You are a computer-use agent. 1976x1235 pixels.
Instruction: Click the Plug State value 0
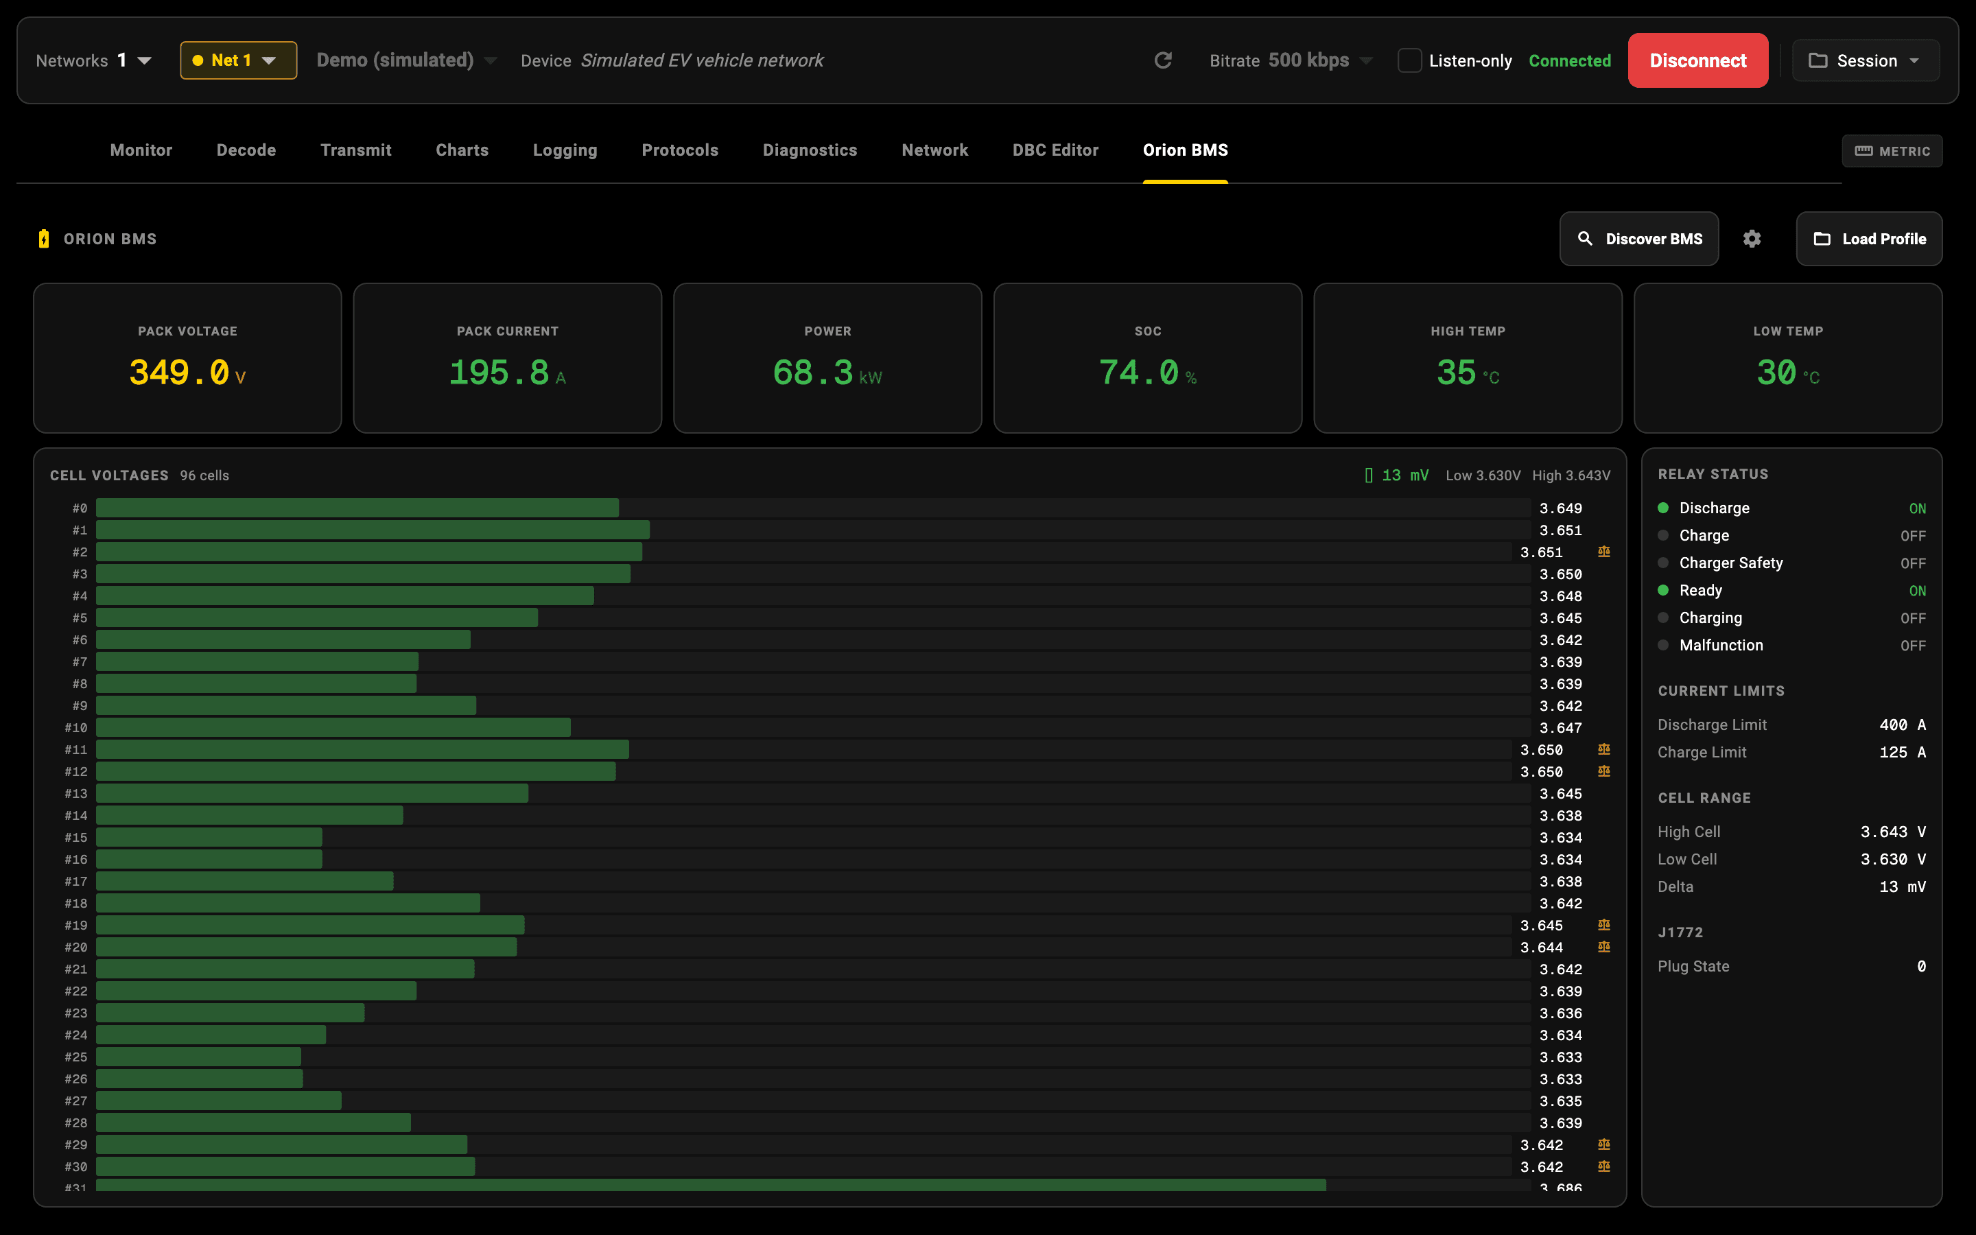point(1921,966)
